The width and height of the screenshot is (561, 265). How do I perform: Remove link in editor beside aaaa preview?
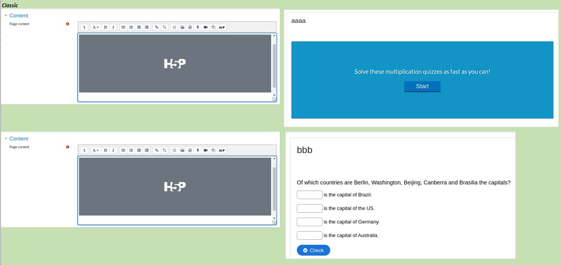coord(164,27)
